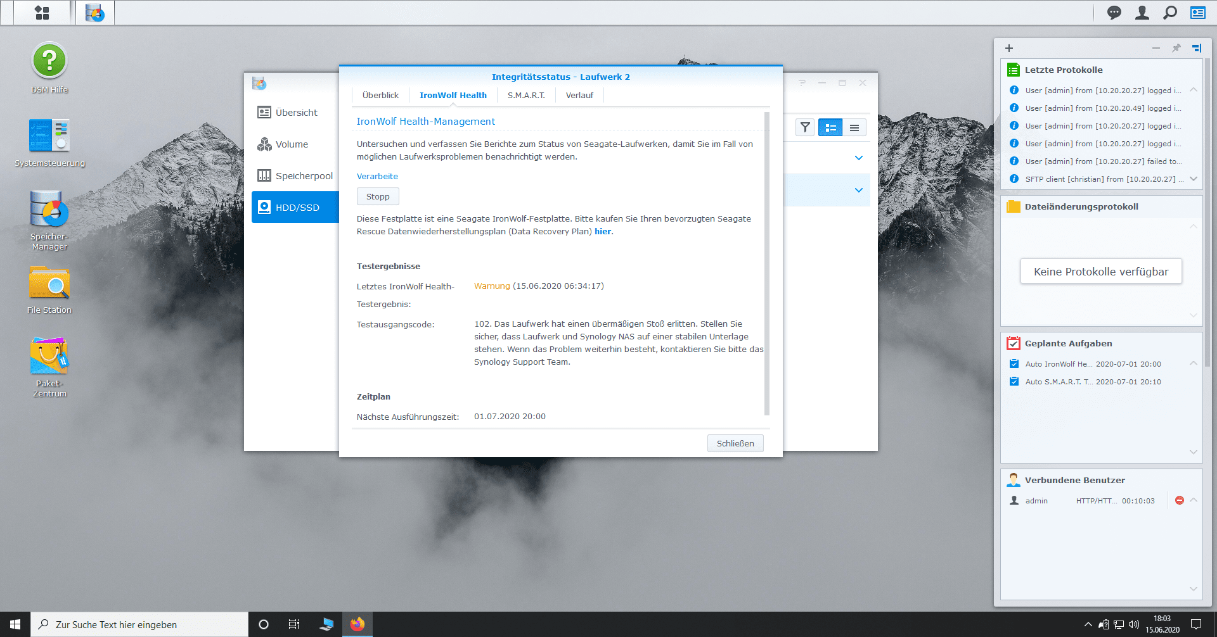
Task: Open the DSM search magnifier icon
Action: coord(1170,13)
